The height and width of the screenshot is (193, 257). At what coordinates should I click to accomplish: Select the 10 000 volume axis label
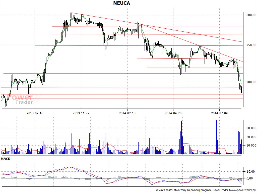pyautogui.click(x=251, y=146)
